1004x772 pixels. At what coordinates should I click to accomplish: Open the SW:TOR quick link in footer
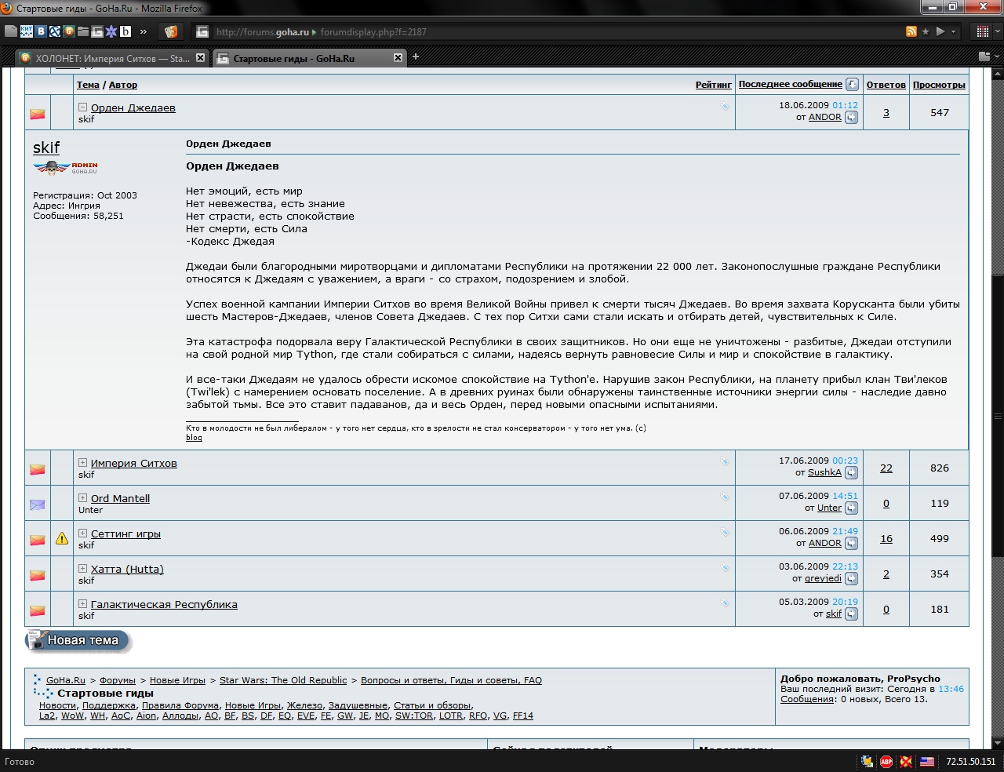[414, 716]
